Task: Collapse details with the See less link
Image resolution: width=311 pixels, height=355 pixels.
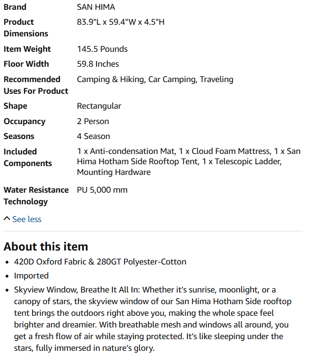Action: 27,219
